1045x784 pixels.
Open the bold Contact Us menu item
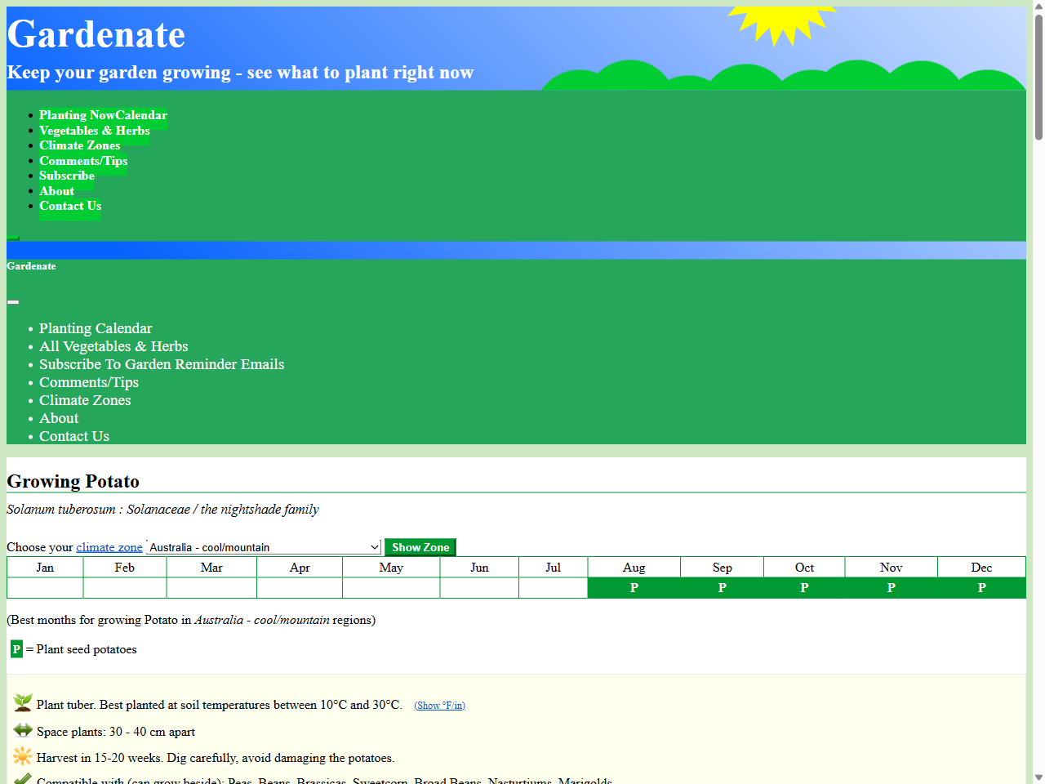[x=70, y=206]
